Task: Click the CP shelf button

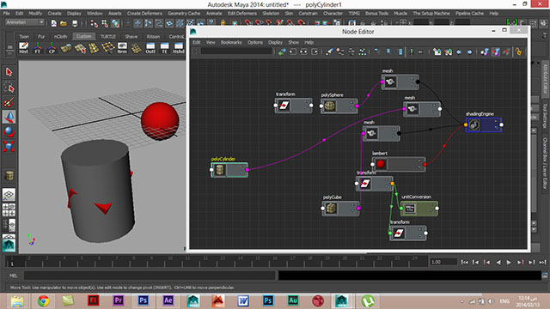Action: point(52,48)
